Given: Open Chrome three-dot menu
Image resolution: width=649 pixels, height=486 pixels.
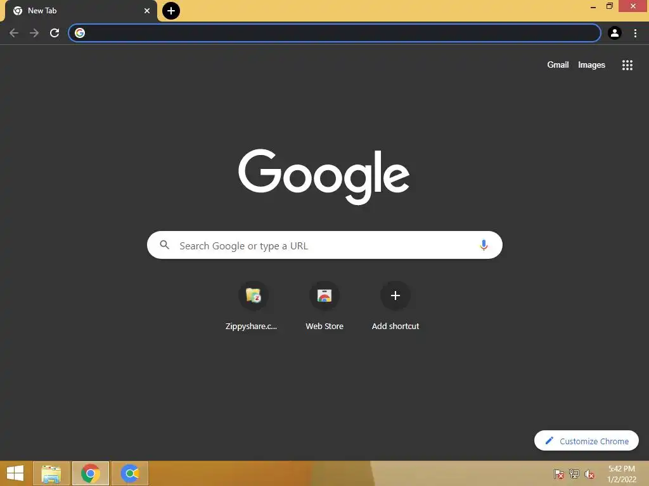Looking at the screenshot, I should (x=635, y=33).
